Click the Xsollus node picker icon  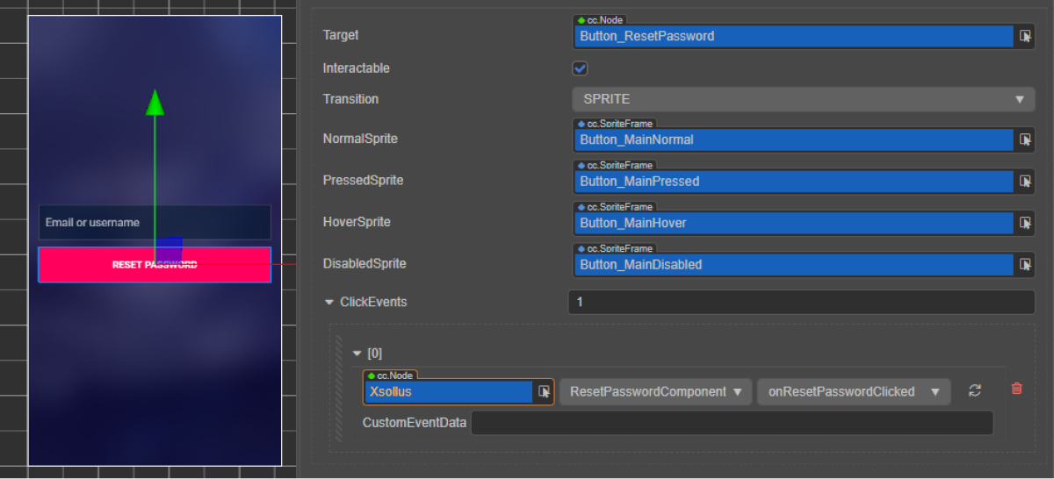(x=544, y=392)
